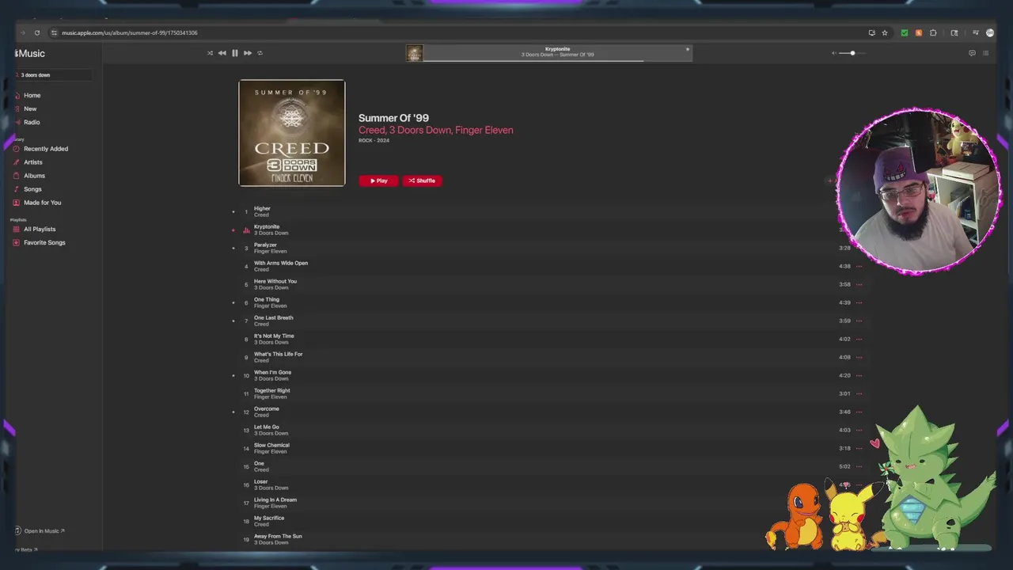1013x570 pixels.
Task: Toggle favorite star for One Thing
Action: (x=233, y=303)
